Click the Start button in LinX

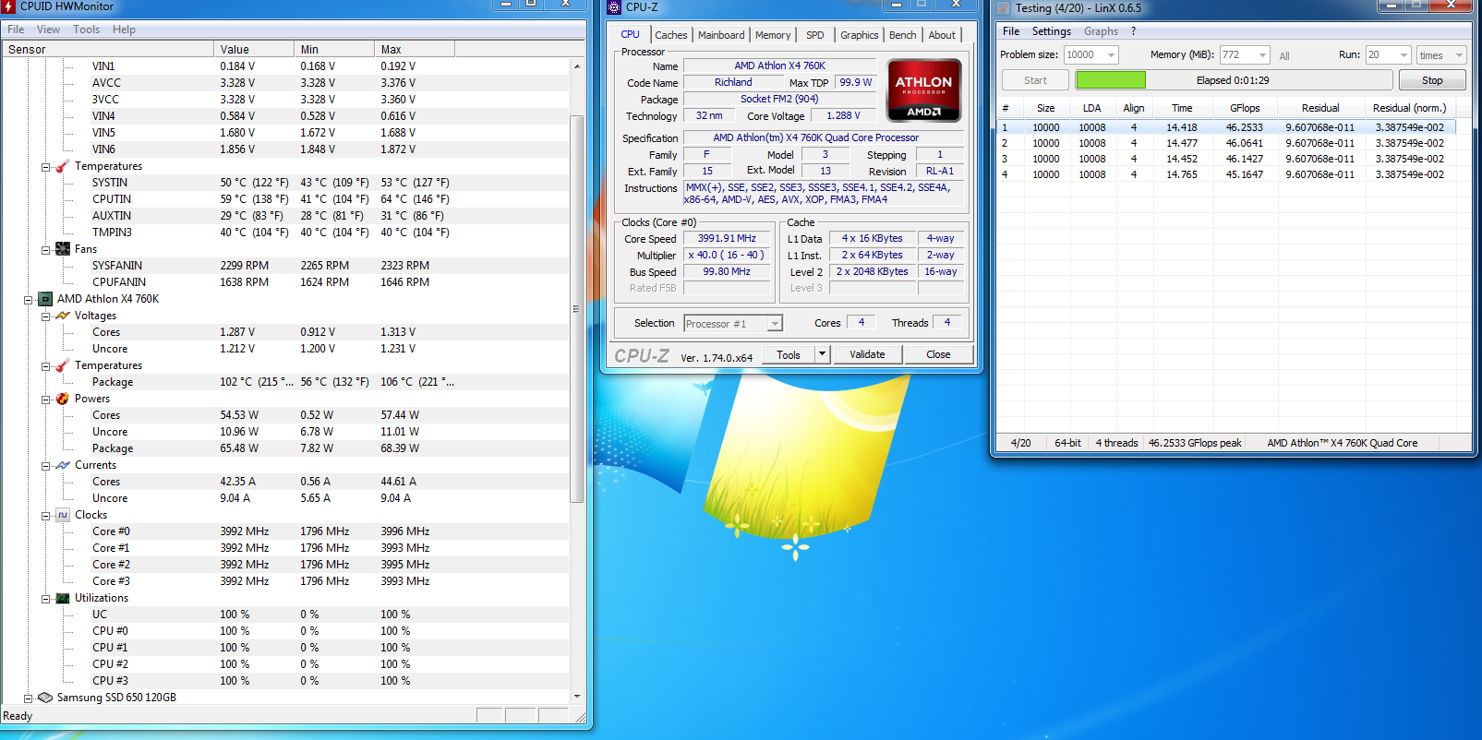tap(1035, 80)
